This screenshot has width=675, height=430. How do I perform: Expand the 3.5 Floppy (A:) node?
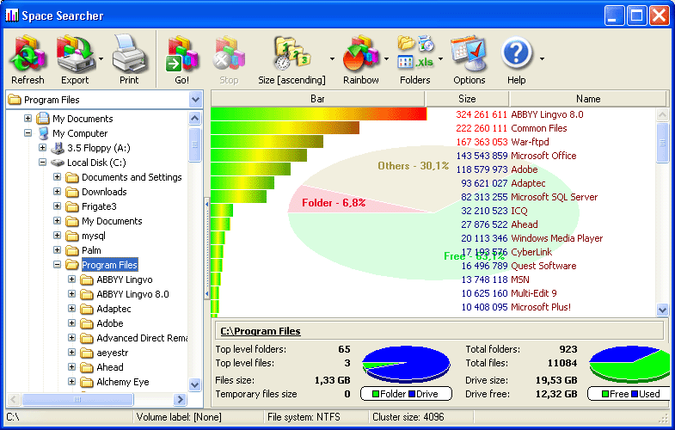pyautogui.click(x=43, y=147)
